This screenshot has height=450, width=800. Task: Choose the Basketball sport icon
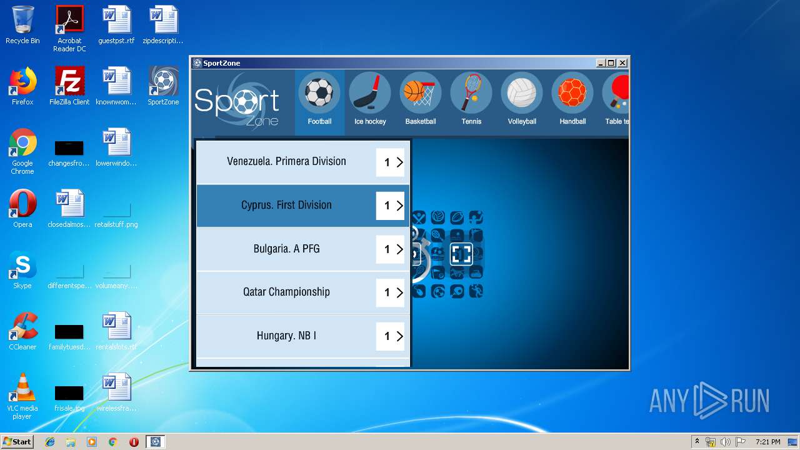[421, 100]
